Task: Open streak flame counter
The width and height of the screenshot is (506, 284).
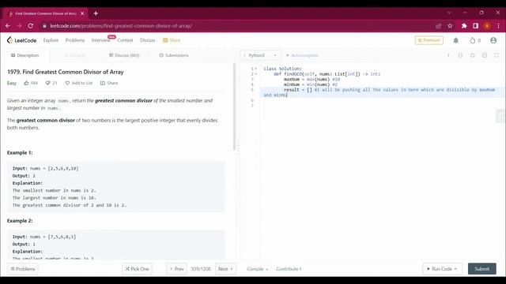Action: (475, 40)
